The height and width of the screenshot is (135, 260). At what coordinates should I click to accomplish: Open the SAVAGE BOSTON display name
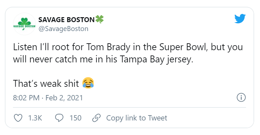[x=66, y=19]
